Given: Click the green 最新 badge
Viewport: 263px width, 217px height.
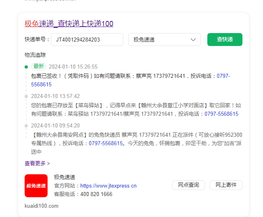Looking at the screenshot, I should (x=39, y=67).
